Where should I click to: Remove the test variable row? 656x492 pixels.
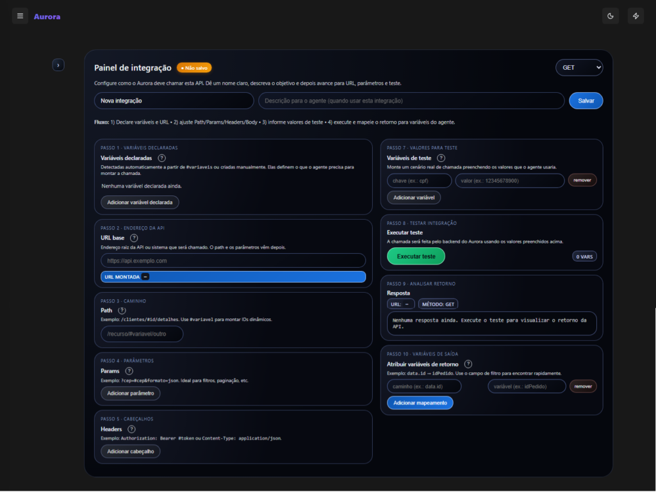[582, 181]
